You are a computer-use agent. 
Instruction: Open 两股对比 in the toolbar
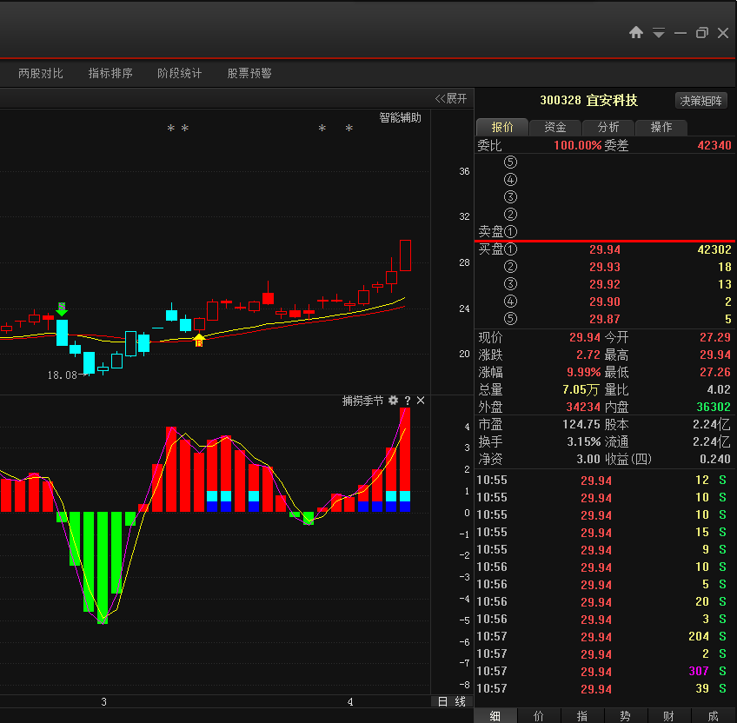[x=41, y=73]
